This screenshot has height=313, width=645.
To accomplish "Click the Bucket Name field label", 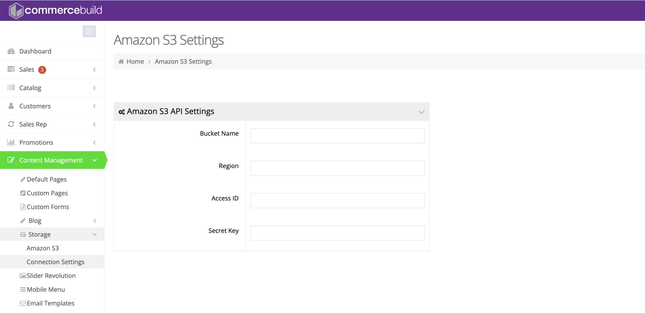I will tap(219, 133).
